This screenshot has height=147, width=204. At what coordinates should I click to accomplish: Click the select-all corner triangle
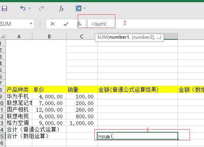tap(3, 36)
